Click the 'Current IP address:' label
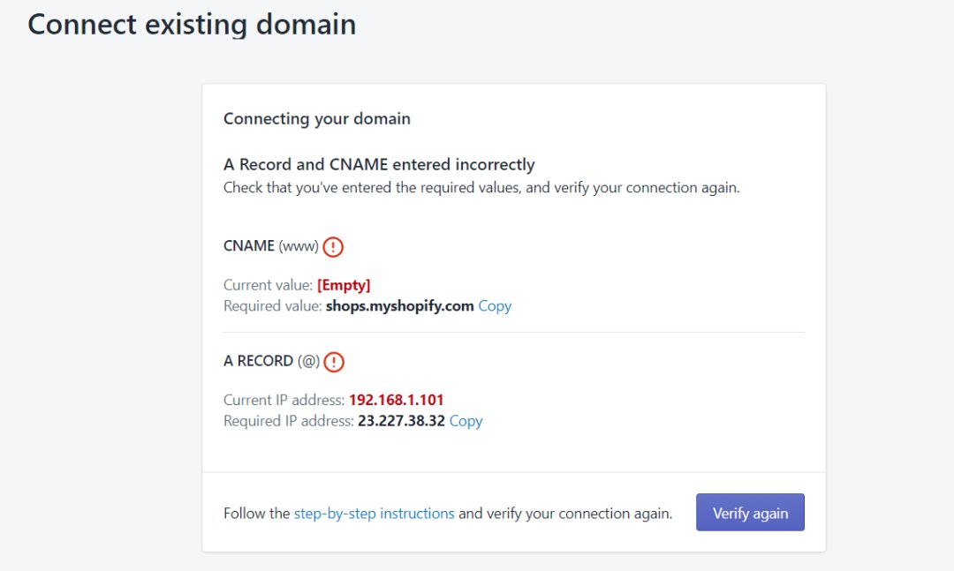Image resolution: width=954 pixels, height=571 pixels. click(x=284, y=400)
